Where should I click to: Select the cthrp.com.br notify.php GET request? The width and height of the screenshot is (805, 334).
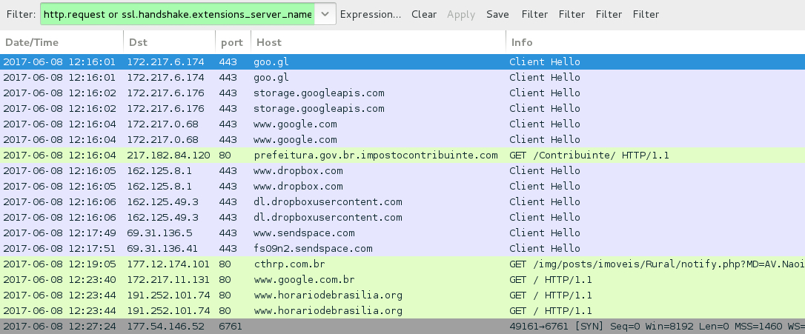click(402, 264)
